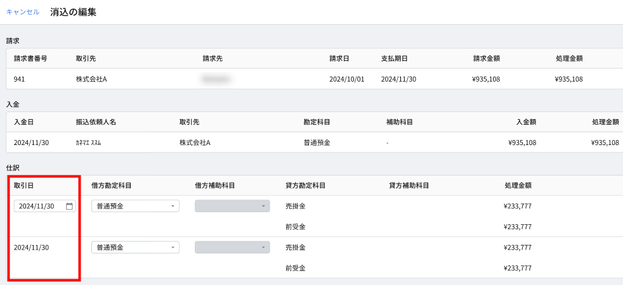Click the 支払期日 column header
This screenshot has width=623, height=285.
pos(394,58)
